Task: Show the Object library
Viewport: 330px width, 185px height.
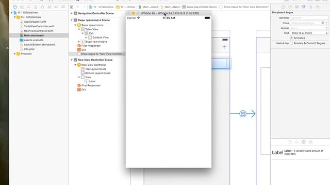Action: [304, 142]
